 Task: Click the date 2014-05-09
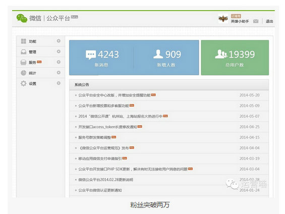[249, 106]
